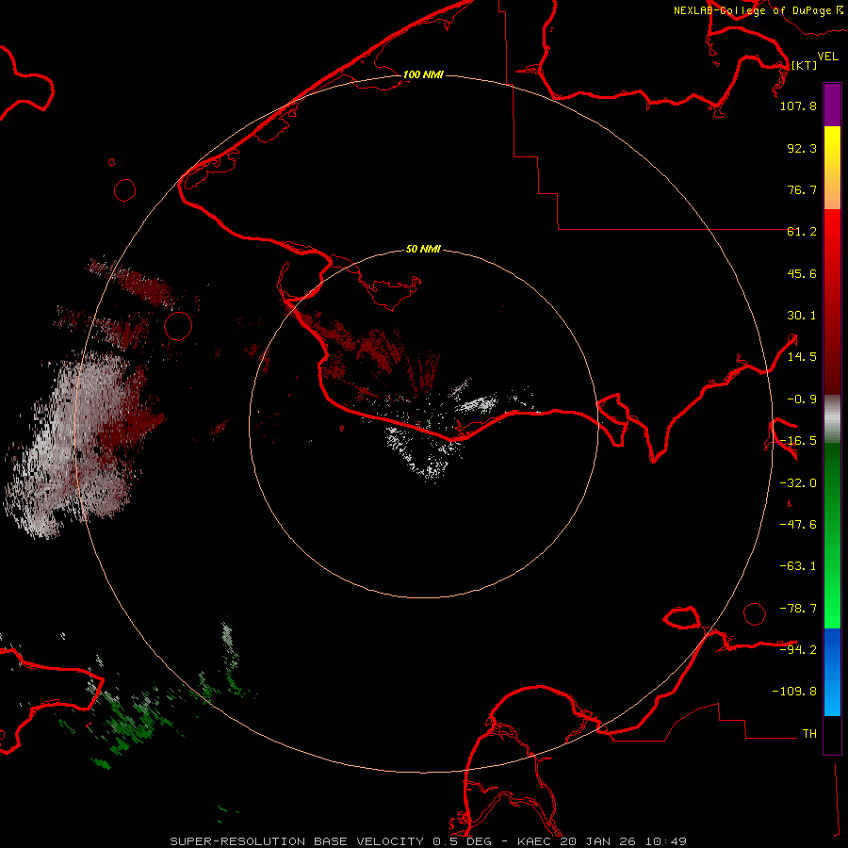The height and width of the screenshot is (848, 848).
Task: Click the -109.8 velocity scale value
Action: pyautogui.click(x=794, y=692)
